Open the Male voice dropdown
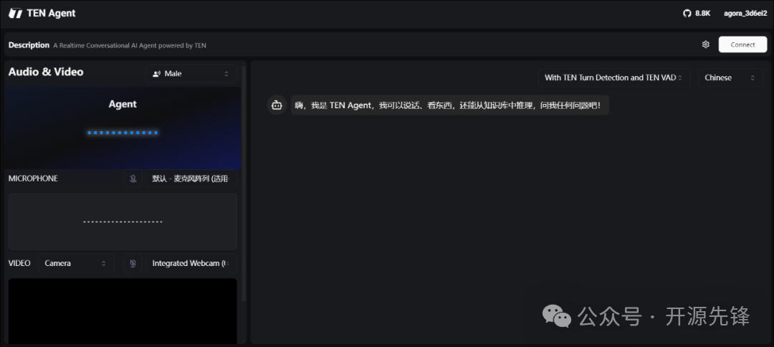774x347 pixels. [191, 74]
